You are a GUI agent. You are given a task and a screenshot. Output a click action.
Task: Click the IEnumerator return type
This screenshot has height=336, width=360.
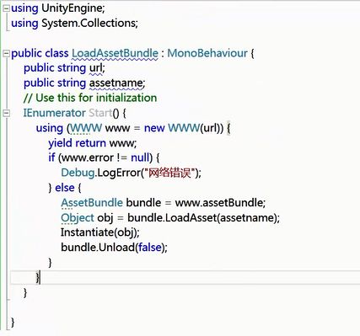point(54,113)
